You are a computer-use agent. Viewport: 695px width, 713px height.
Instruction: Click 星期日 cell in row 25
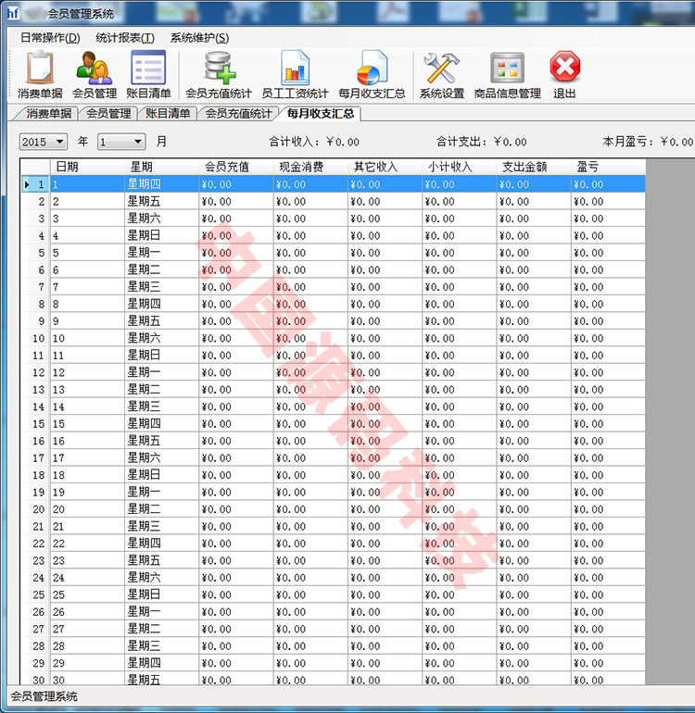[x=161, y=594]
